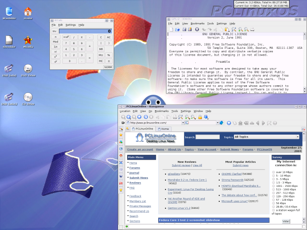The height and width of the screenshot is (230, 307).
Task: Click the New document icon in KWrite toolbar
Action: 171,29
